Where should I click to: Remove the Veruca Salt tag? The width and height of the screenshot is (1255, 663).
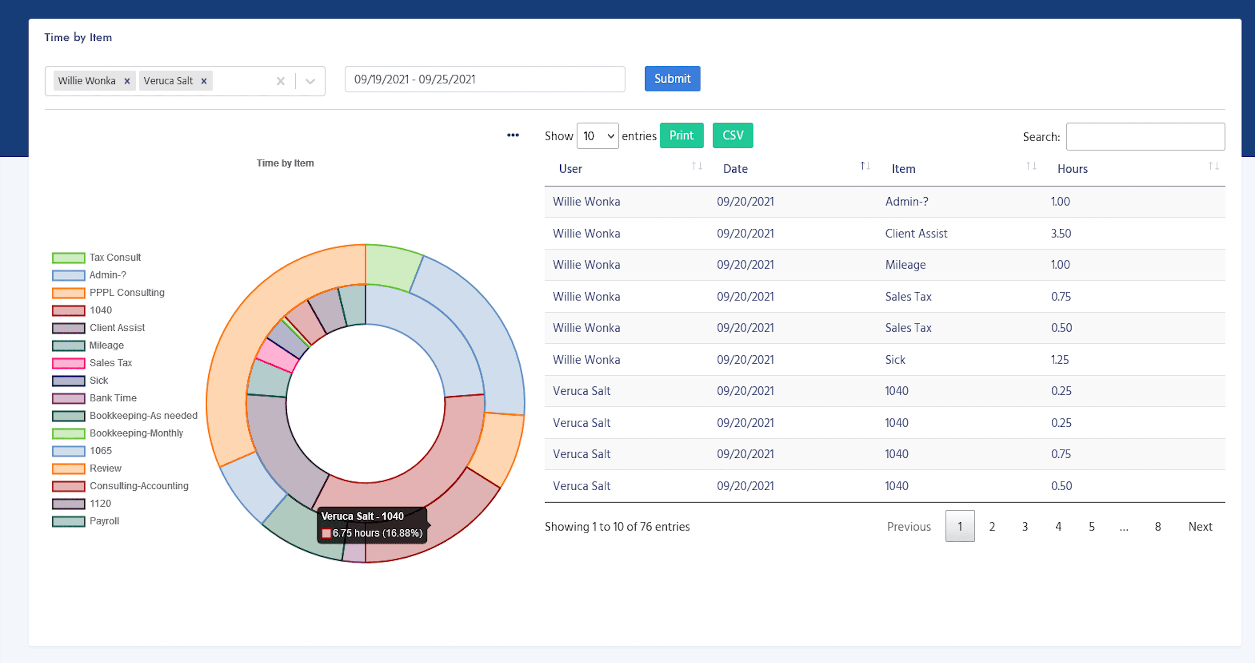tap(204, 81)
